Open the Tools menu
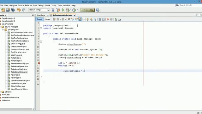This screenshot has width=202, height=114. tap(60, 5)
